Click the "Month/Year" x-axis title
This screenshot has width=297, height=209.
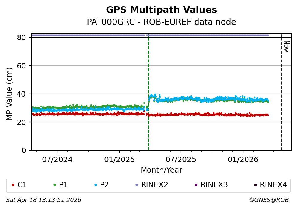[x=161, y=170]
